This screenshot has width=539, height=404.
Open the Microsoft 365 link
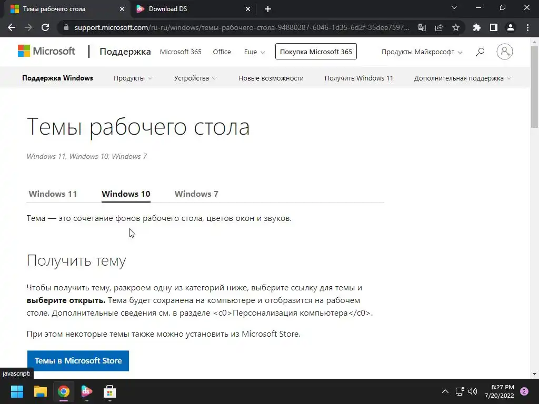pos(181,52)
